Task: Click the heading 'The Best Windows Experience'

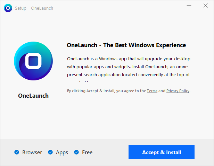Action: [126, 45]
